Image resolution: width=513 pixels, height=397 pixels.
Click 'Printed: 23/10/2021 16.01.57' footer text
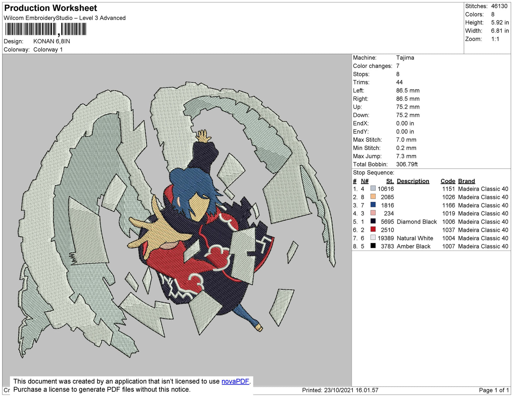click(x=340, y=390)
